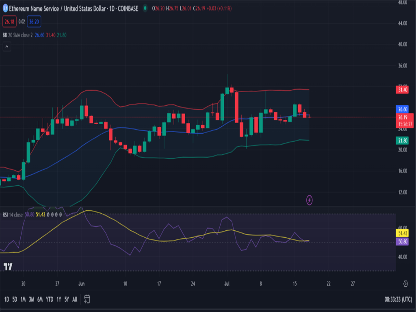Open the RSI 14 close indicator legend

pyautogui.click(x=12, y=214)
